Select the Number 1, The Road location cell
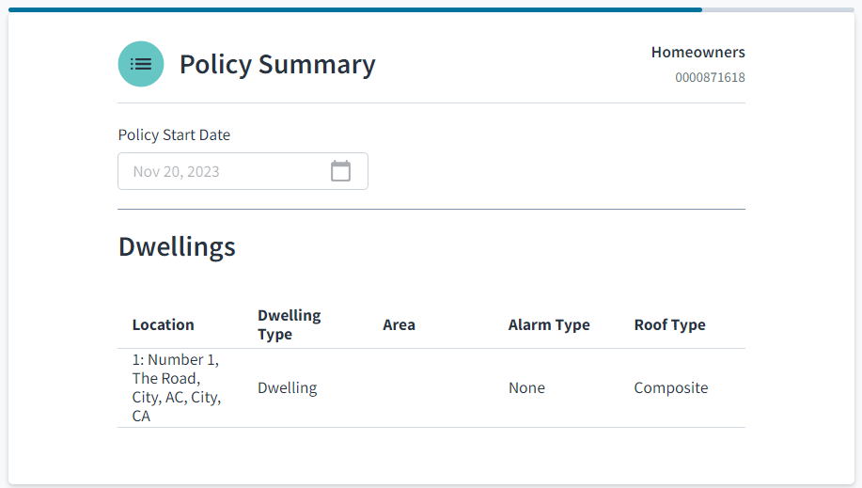The image size is (862, 488). [177, 388]
